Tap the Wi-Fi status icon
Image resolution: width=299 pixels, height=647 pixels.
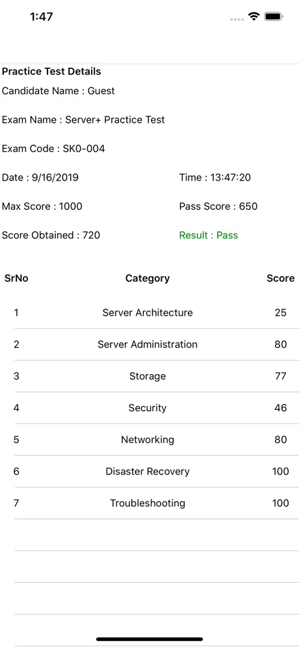[x=253, y=16]
